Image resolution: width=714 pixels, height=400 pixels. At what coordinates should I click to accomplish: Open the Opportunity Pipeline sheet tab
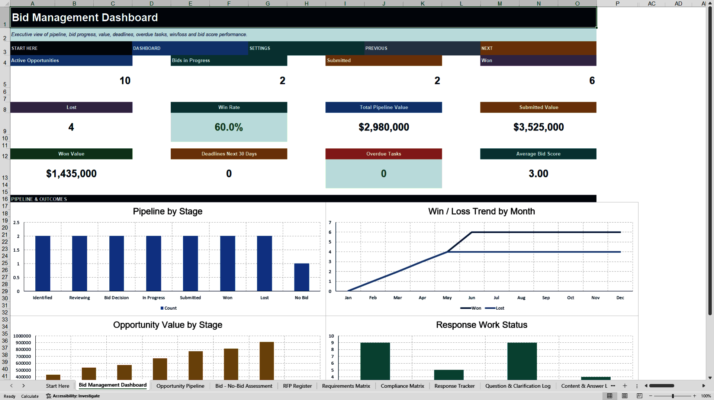coord(180,386)
